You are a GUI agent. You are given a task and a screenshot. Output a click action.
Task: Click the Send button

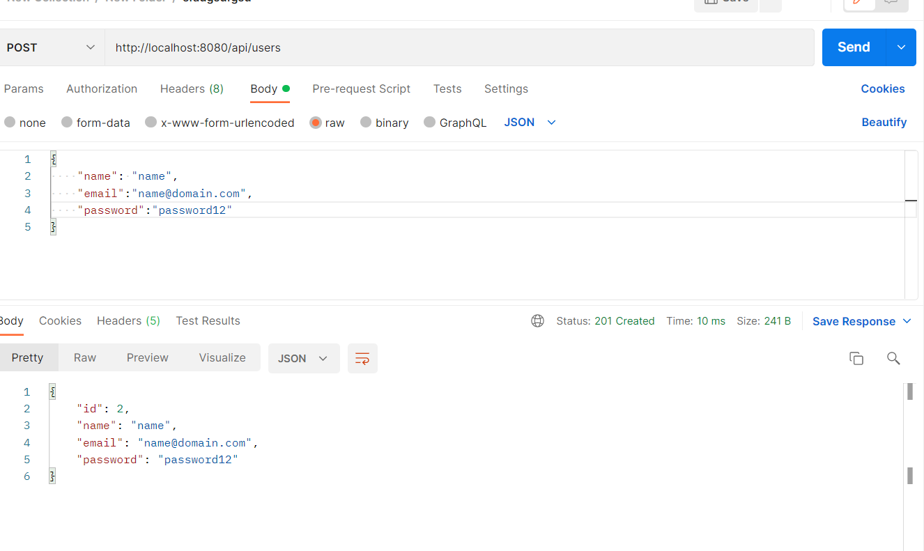click(x=852, y=47)
